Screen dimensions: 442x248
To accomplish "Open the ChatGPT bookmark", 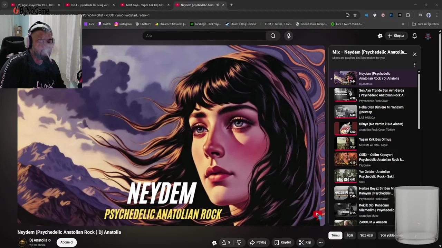I will pos(143,24).
